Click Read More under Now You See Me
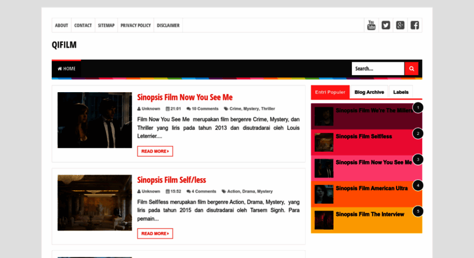 [155, 151]
